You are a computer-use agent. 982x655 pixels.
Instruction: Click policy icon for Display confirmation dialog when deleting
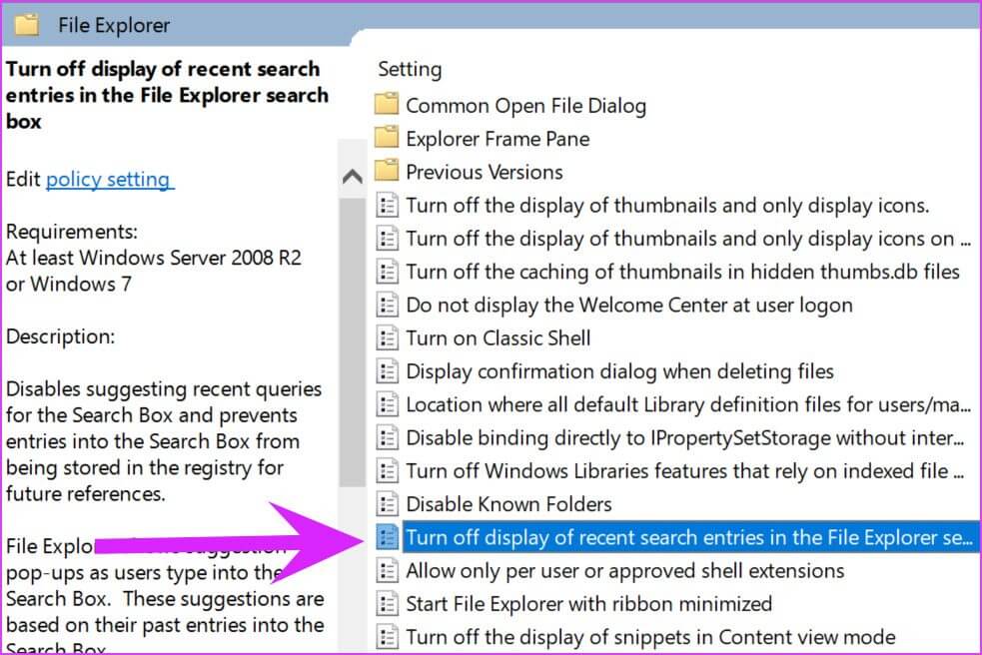coord(387,370)
